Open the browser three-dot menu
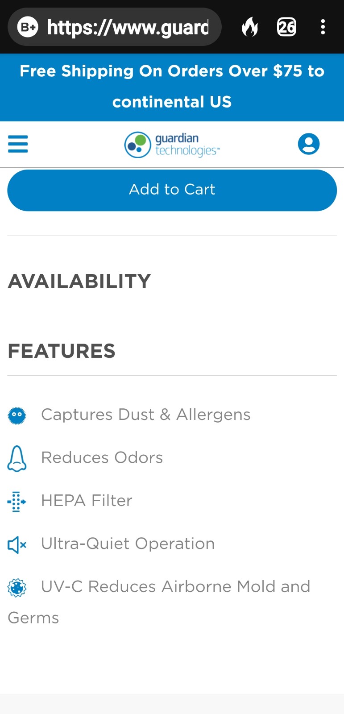This screenshot has height=714, width=344. 323,27
